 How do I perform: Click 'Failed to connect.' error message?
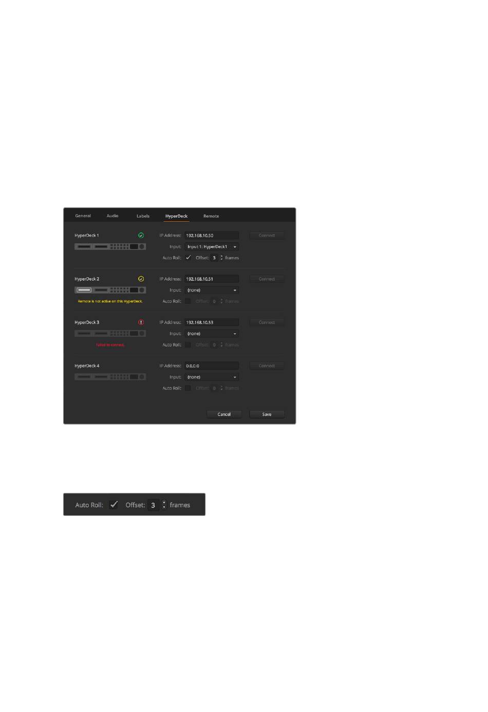click(x=110, y=345)
